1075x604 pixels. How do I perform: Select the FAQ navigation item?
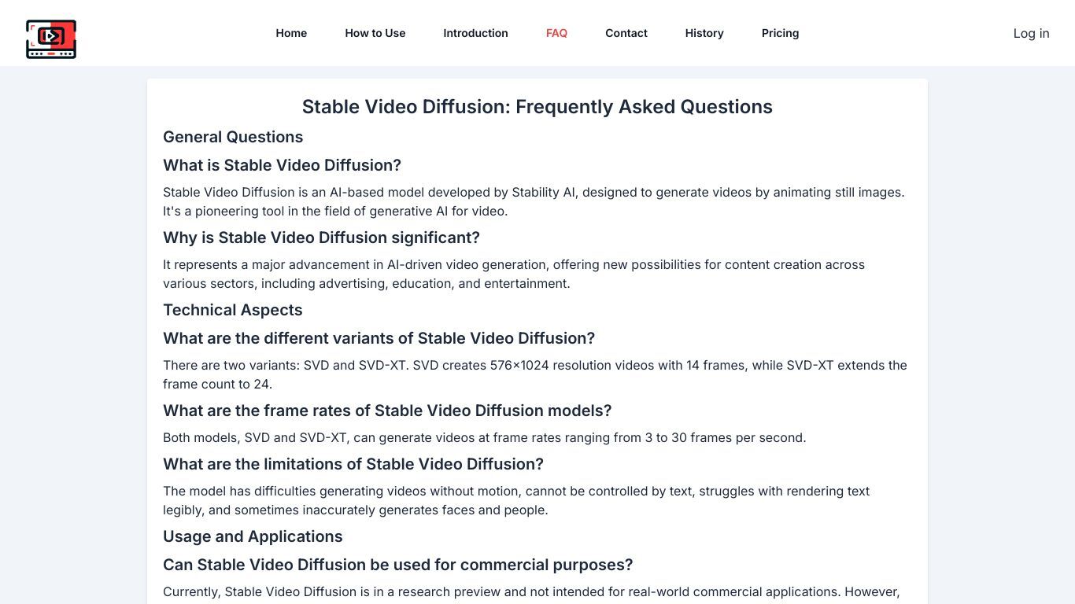[x=556, y=33]
